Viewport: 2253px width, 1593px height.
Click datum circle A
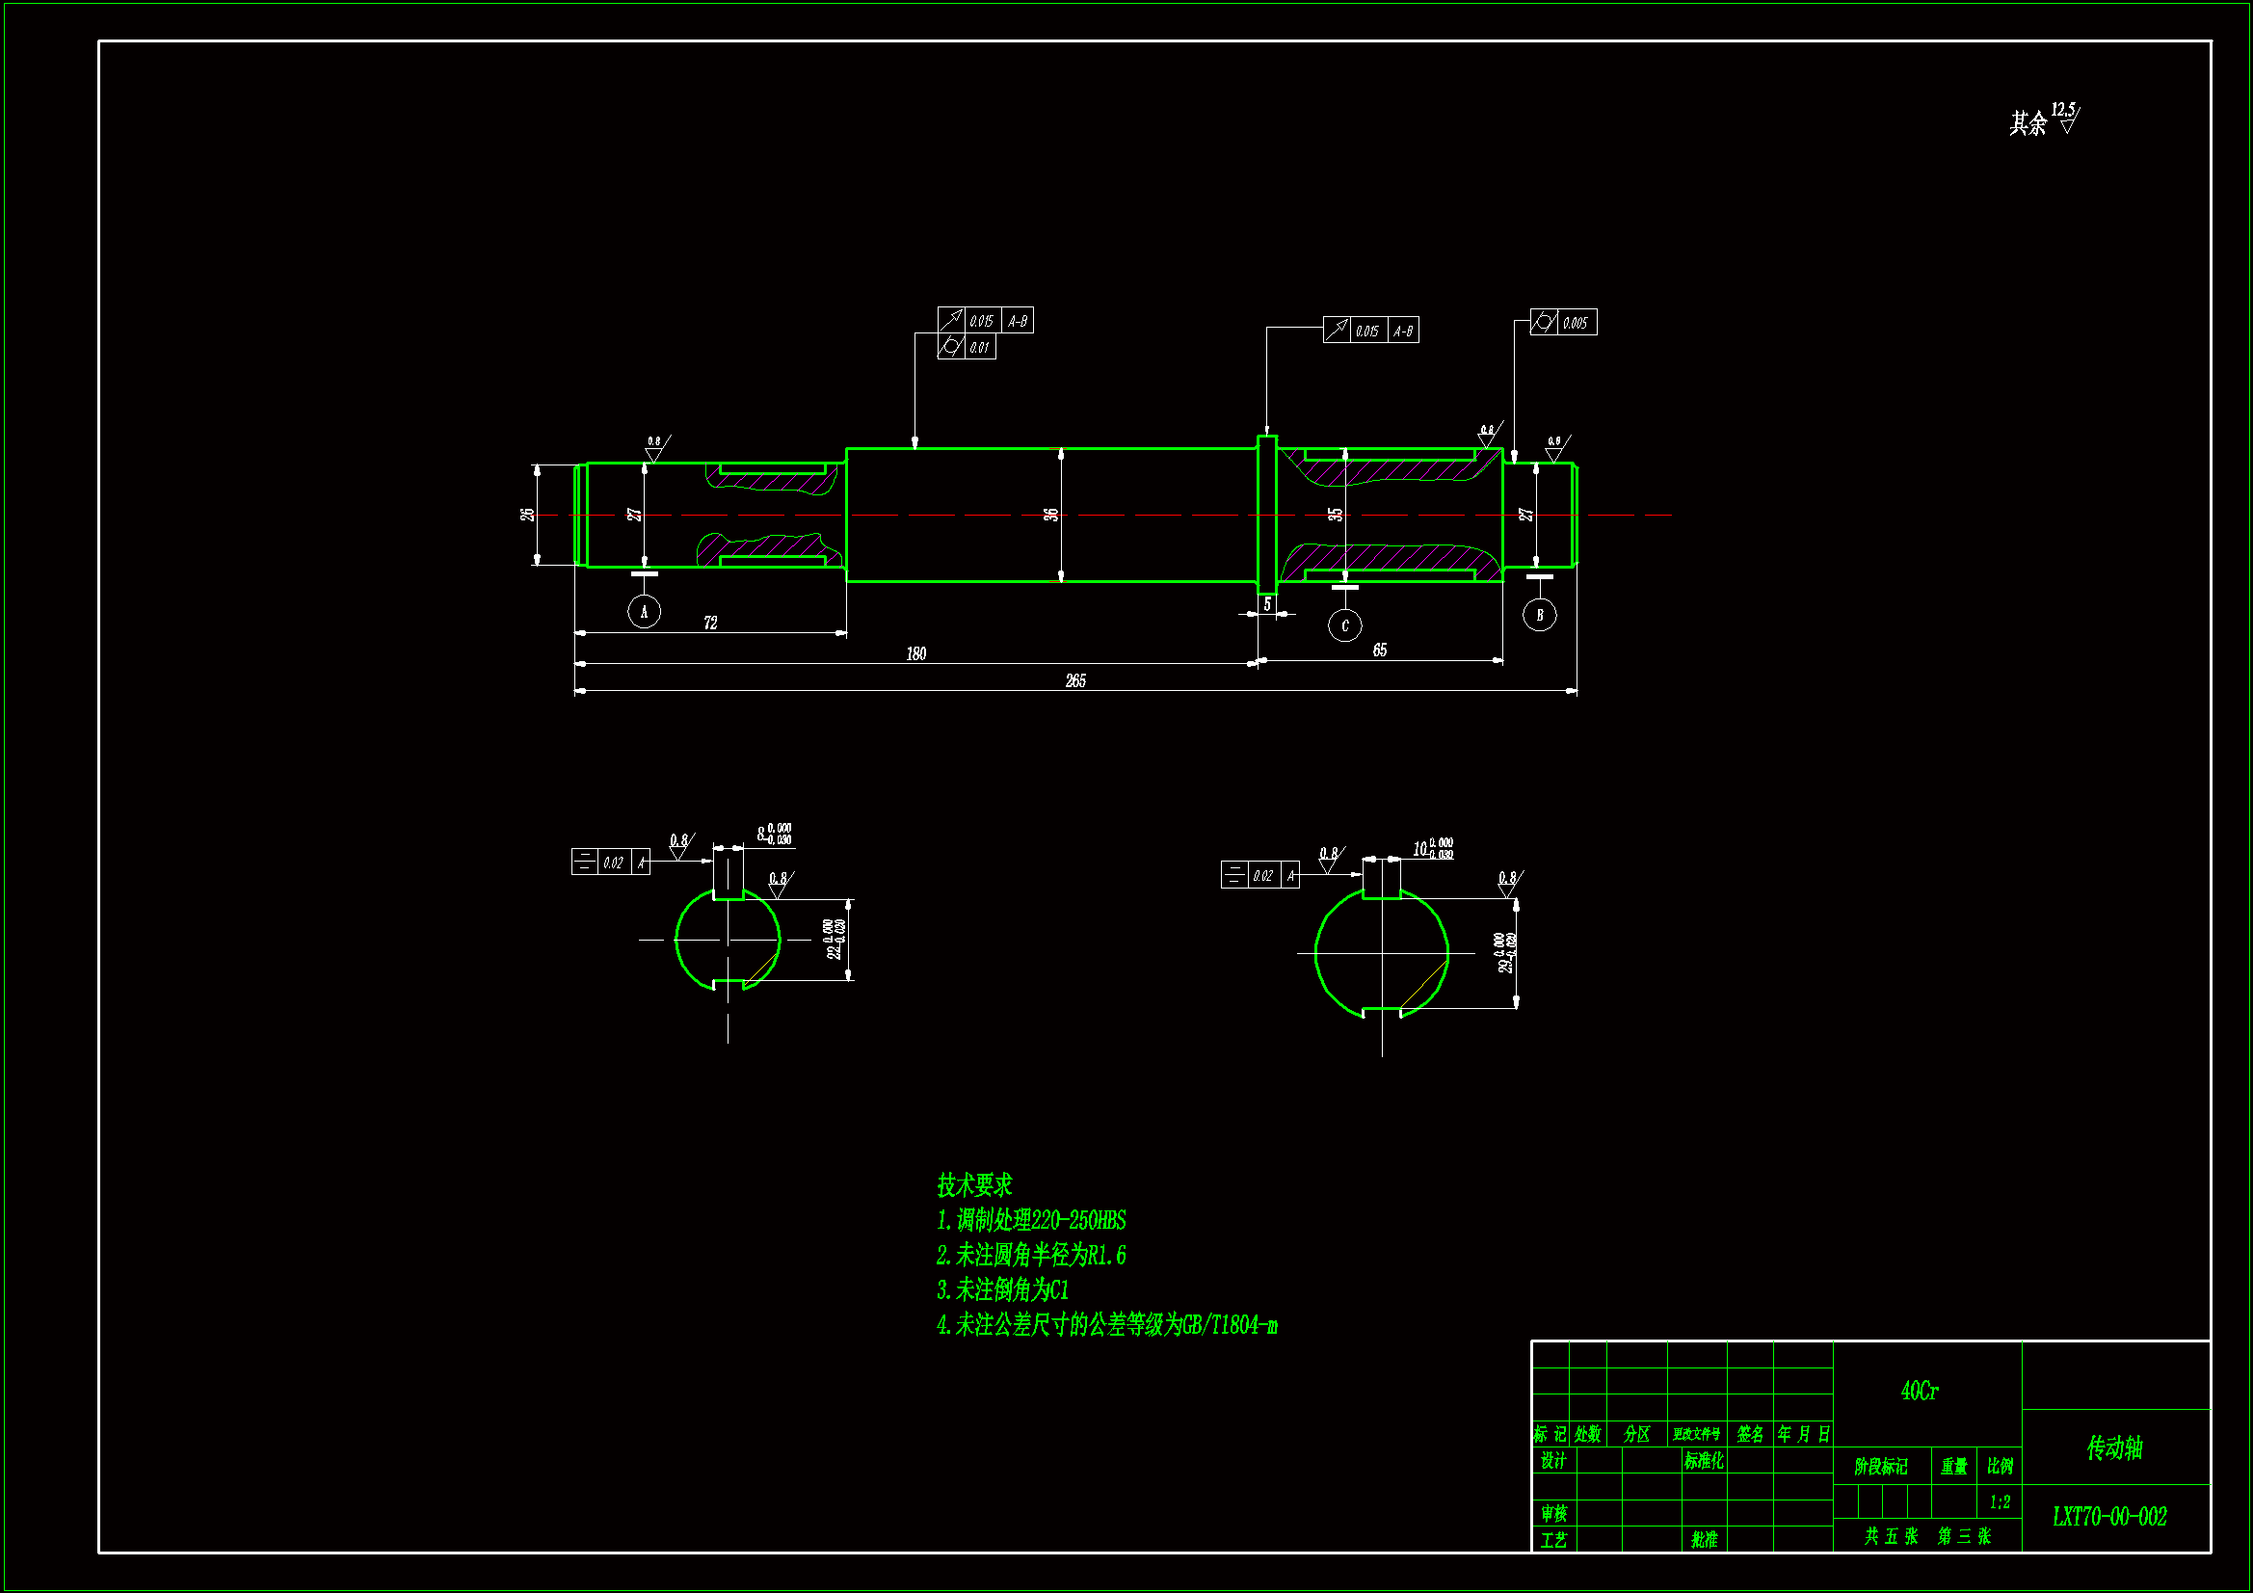click(644, 612)
